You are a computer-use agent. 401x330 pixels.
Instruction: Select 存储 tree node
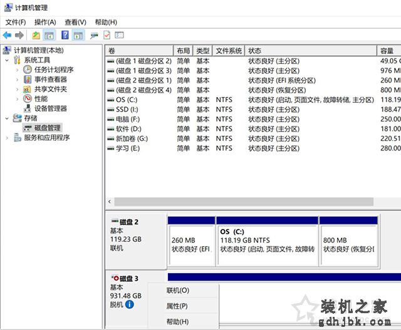click(31, 118)
